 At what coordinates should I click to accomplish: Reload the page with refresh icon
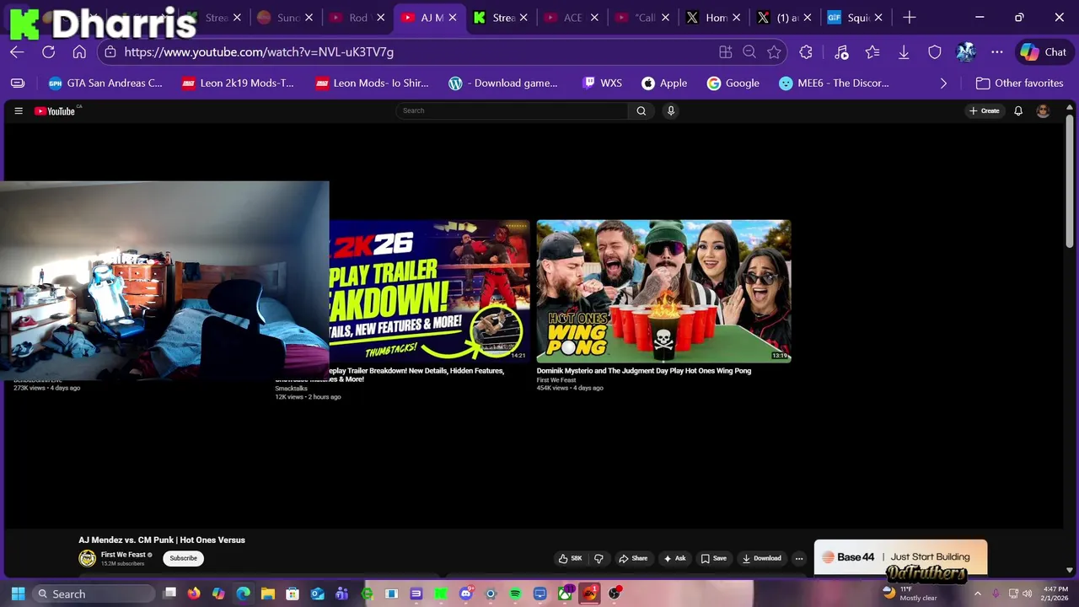48,52
